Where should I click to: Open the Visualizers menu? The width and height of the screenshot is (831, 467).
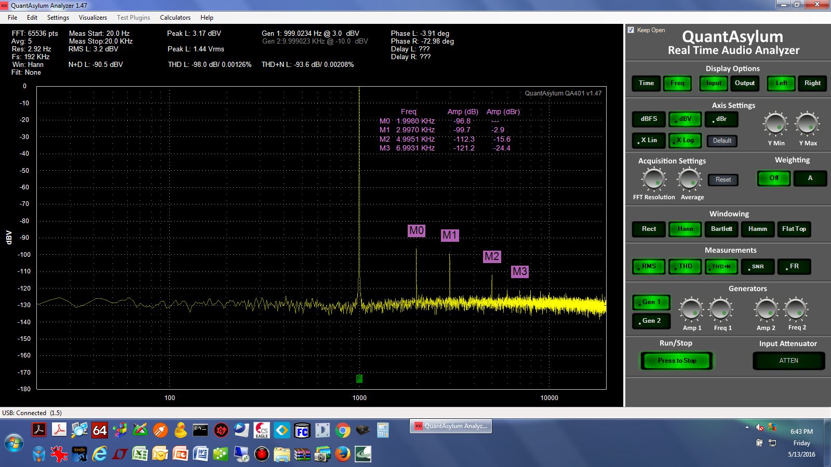point(93,17)
